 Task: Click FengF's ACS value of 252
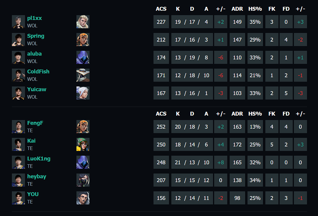[161, 127]
